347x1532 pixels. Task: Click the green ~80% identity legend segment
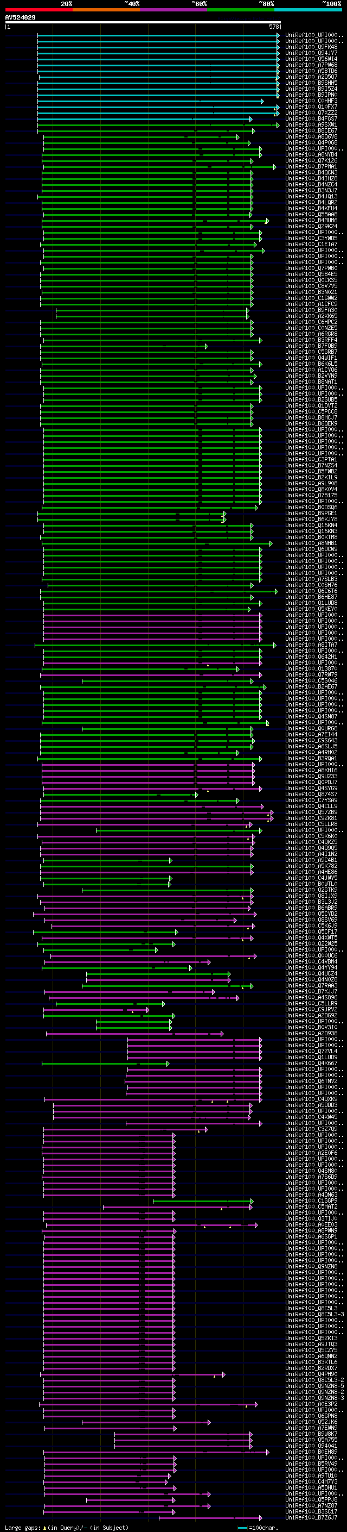241,10
